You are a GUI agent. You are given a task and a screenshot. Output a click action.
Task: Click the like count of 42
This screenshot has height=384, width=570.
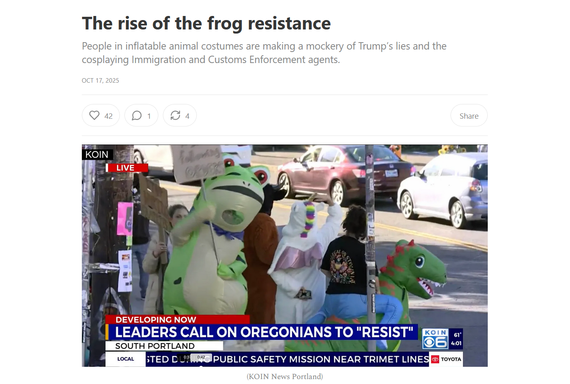(108, 116)
